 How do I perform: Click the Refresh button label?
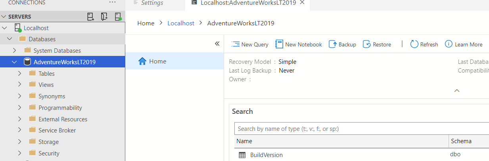(429, 44)
